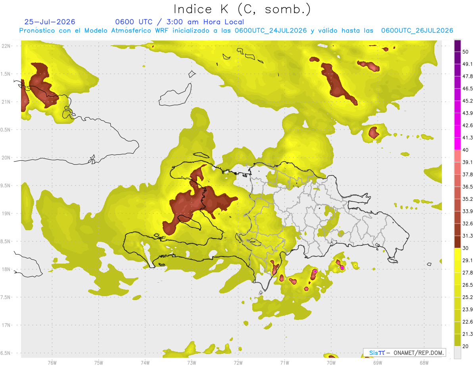Click the '0.5N' latitude label
The image size is (476, 368).
click(6, 130)
